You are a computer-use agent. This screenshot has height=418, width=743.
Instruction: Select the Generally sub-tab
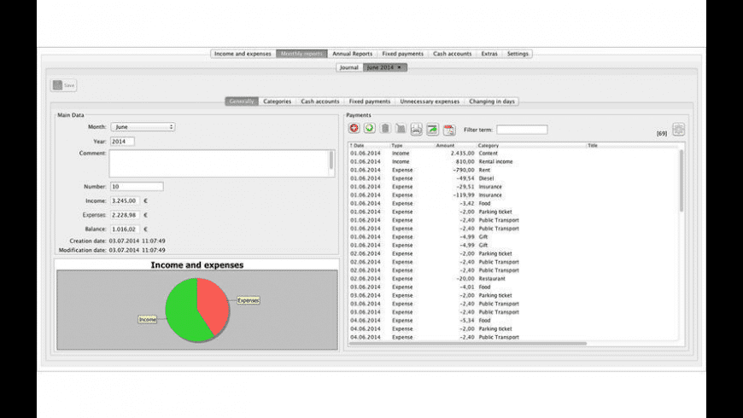point(242,102)
